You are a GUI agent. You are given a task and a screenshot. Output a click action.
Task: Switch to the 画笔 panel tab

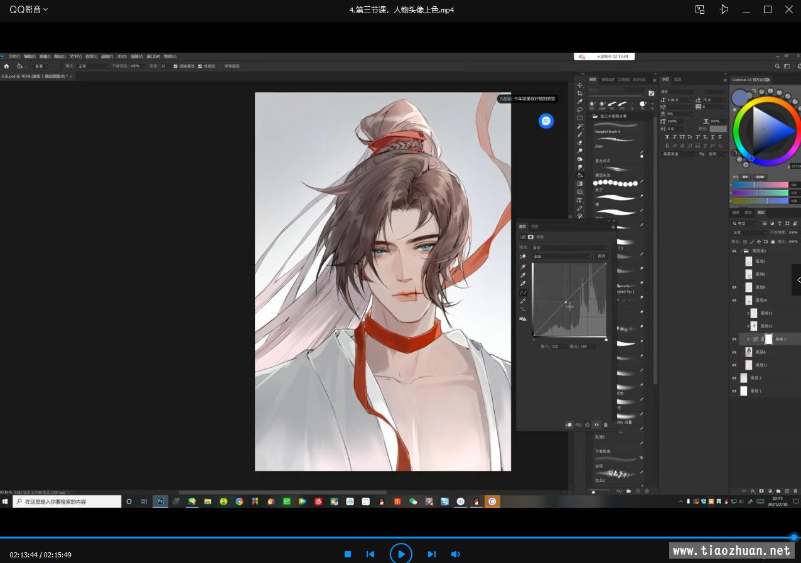click(x=591, y=80)
